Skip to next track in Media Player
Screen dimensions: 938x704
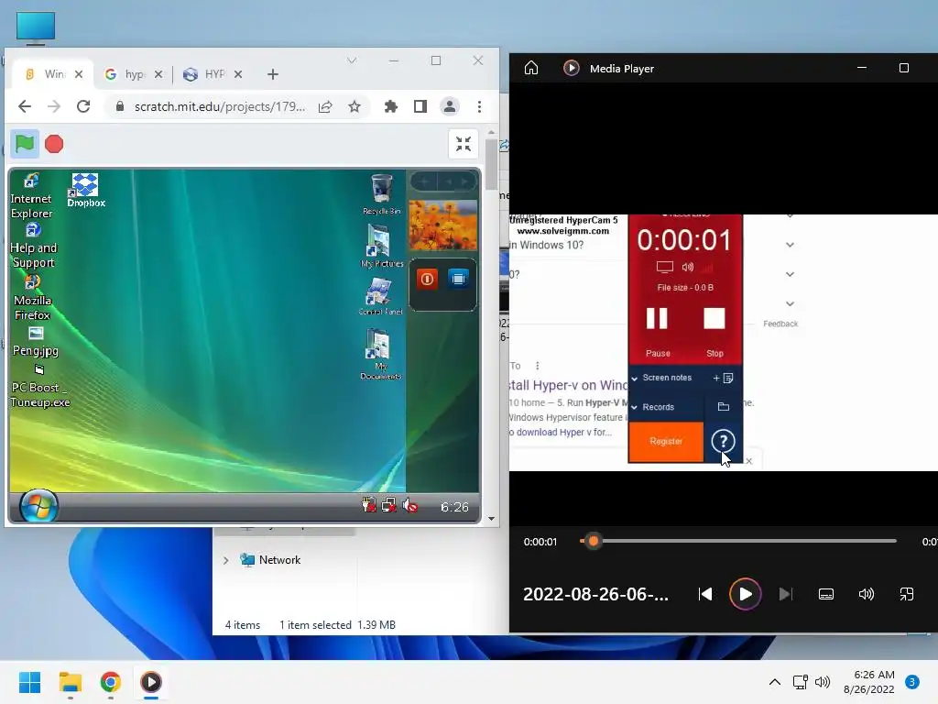(785, 594)
